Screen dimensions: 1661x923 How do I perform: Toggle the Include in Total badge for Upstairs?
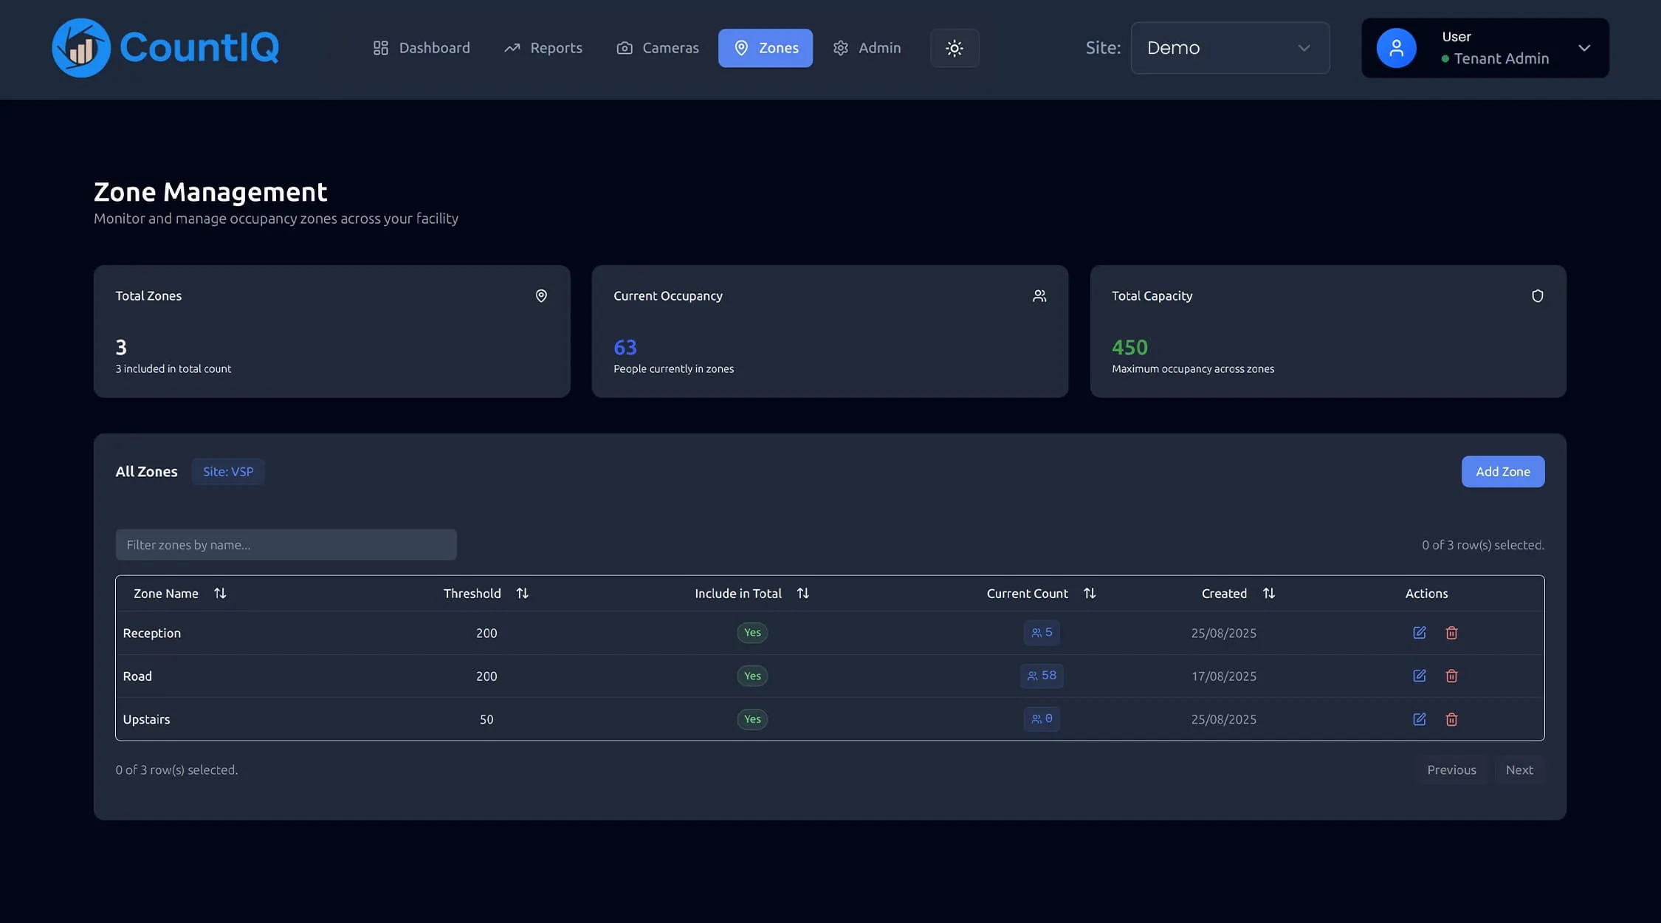click(x=752, y=718)
